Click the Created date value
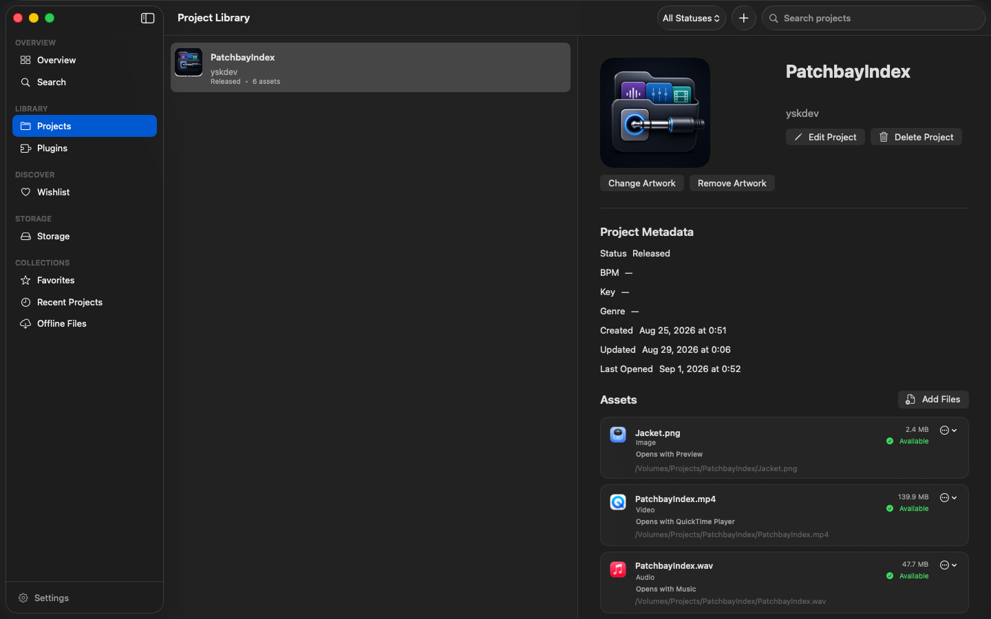The image size is (991, 619). point(683,331)
